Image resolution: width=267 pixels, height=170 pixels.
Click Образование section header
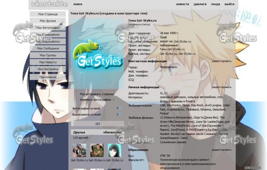click(138, 150)
